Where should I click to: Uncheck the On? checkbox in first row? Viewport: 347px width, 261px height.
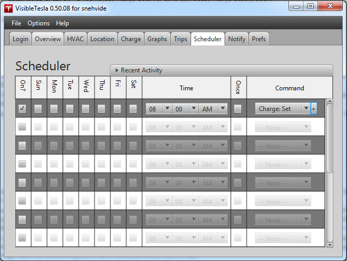(22, 108)
